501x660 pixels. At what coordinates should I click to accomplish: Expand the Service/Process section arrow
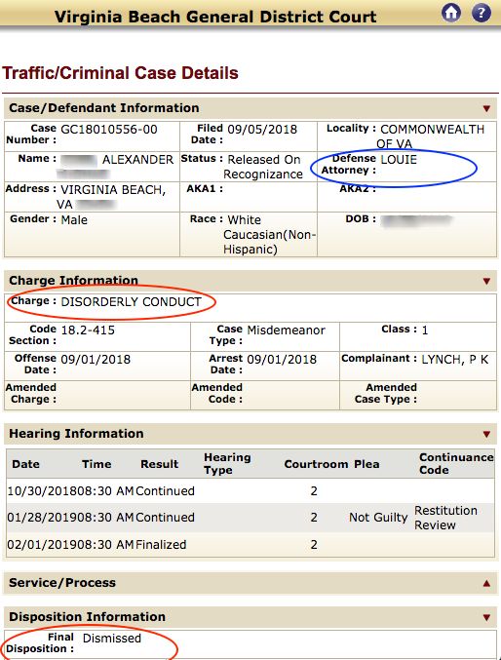click(x=486, y=583)
